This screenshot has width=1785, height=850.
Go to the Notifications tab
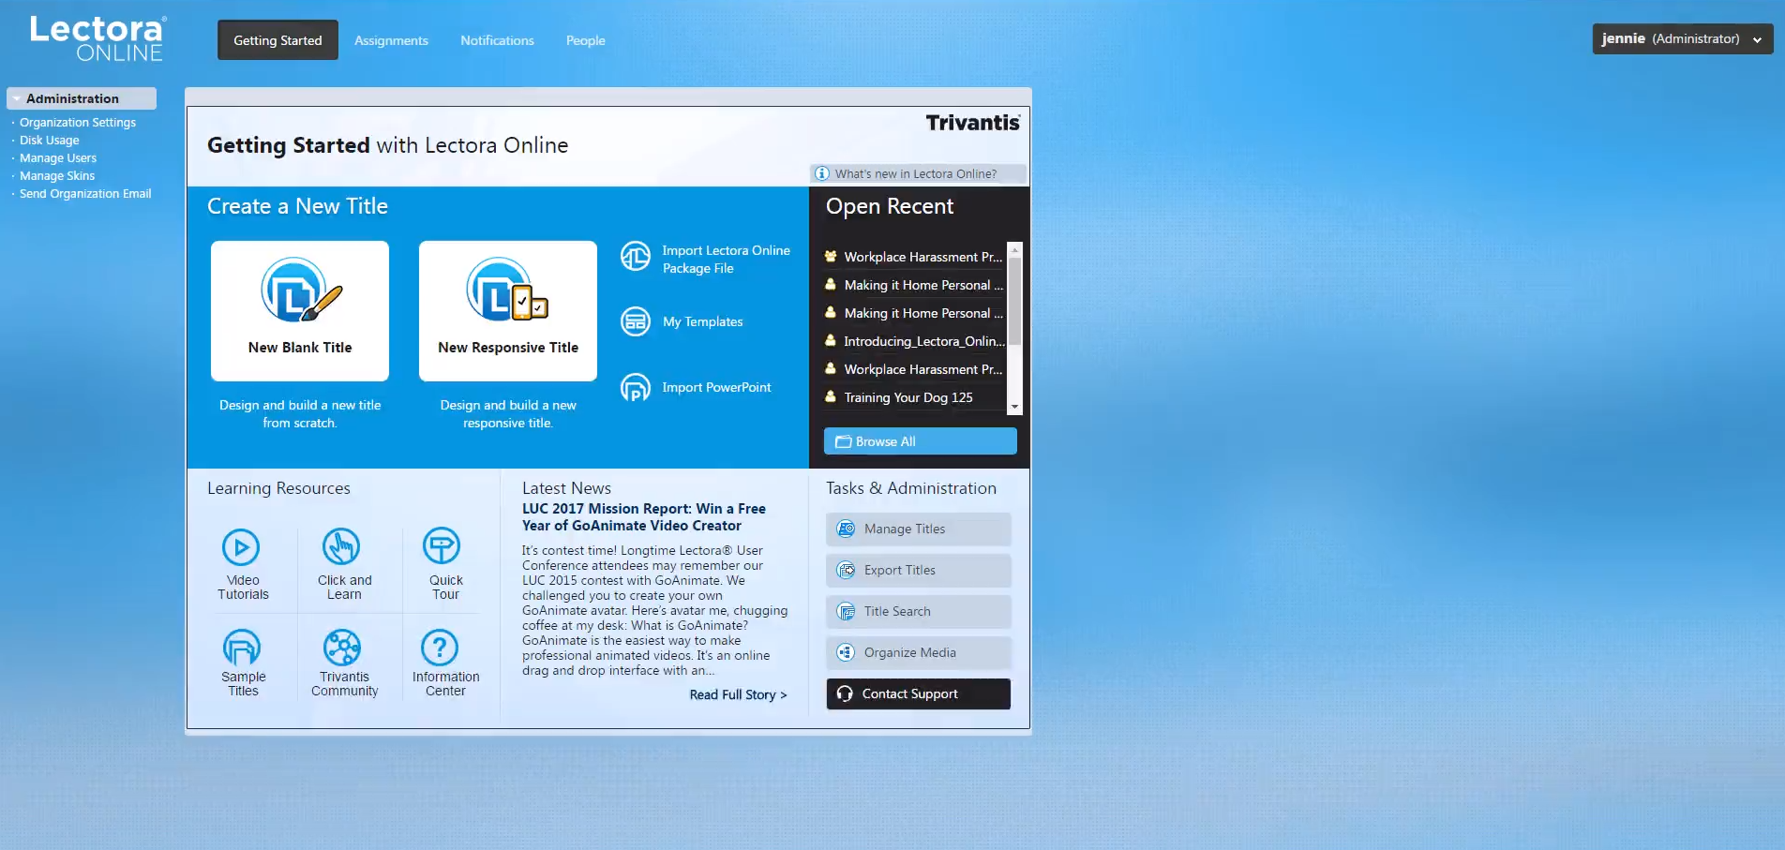(497, 40)
